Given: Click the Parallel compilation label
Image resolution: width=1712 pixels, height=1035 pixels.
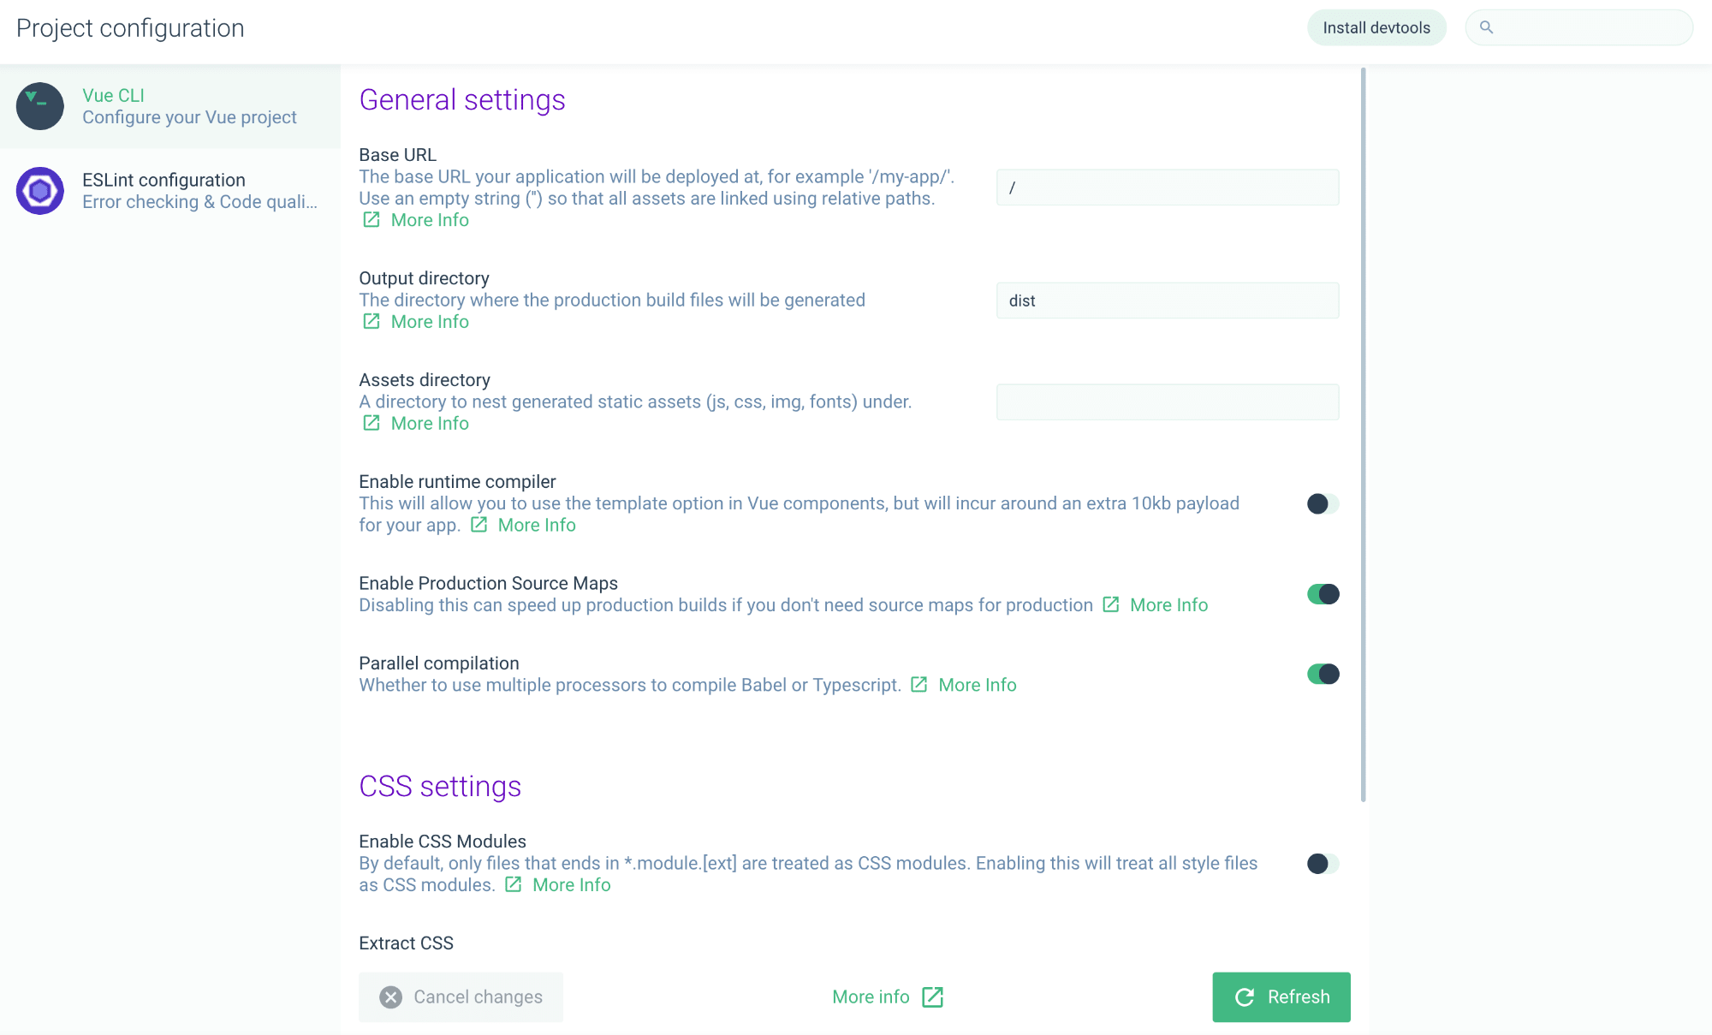Looking at the screenshot, I should tap(438, 663).
